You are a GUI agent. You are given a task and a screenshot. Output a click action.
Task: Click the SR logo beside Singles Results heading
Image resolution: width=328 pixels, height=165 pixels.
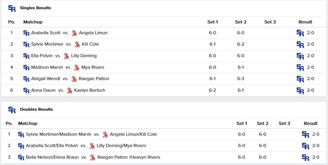point(12,9)
